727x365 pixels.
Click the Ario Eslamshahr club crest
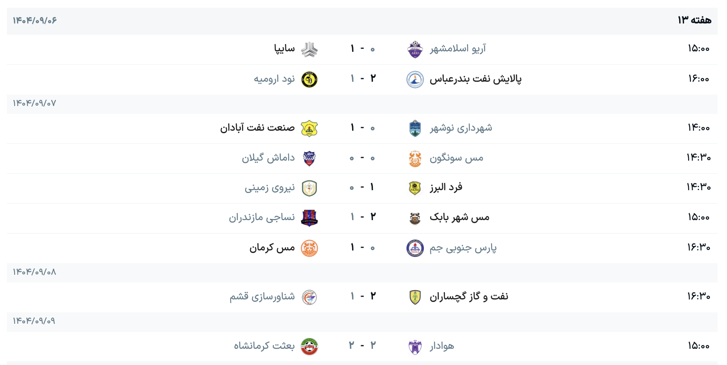point(415,49)
